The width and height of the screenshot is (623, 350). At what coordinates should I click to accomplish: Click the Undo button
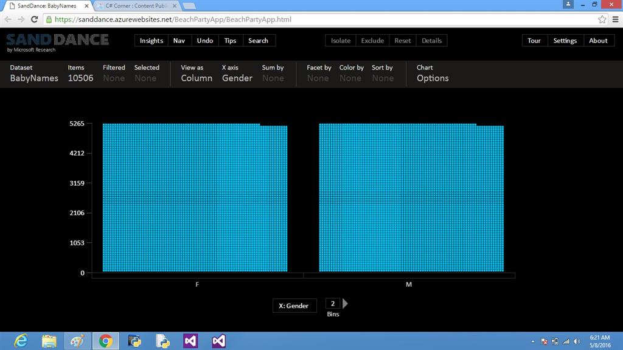[205, 41]
